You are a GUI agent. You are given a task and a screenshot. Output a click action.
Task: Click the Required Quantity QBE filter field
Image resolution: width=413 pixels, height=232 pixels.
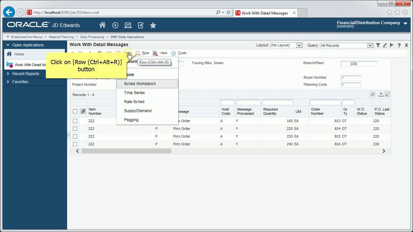coord(277,102)
